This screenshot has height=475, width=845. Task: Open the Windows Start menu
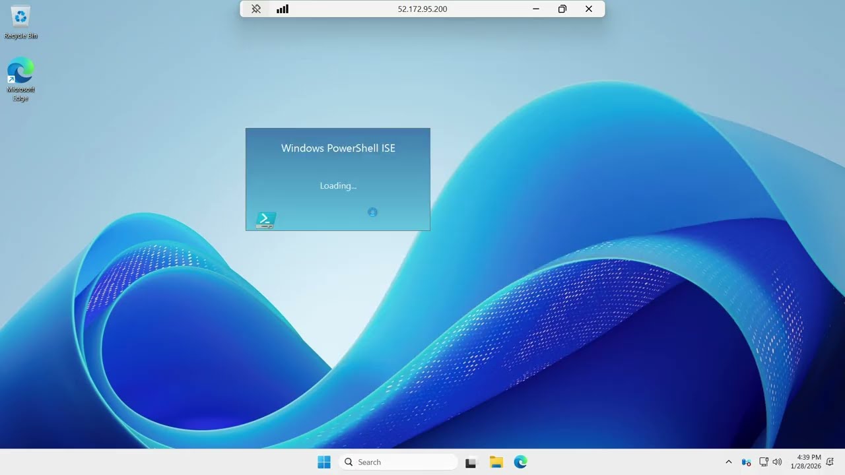[324, 462]
